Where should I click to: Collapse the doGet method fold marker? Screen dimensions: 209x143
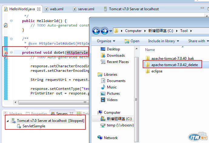(x=11, y=52)
